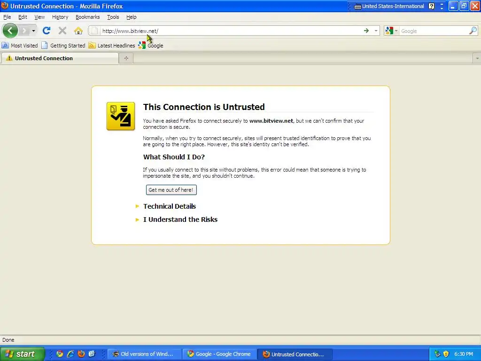
Task: Launch Firefox from the quick launch bar
Action: [x=81, y=354]
